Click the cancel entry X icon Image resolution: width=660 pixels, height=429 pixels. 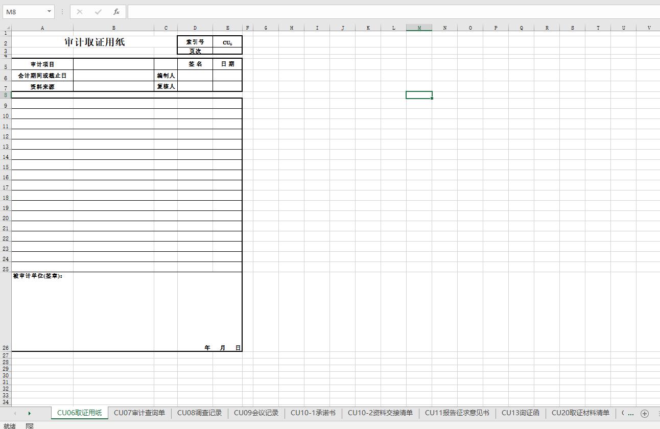pos(80,12)
